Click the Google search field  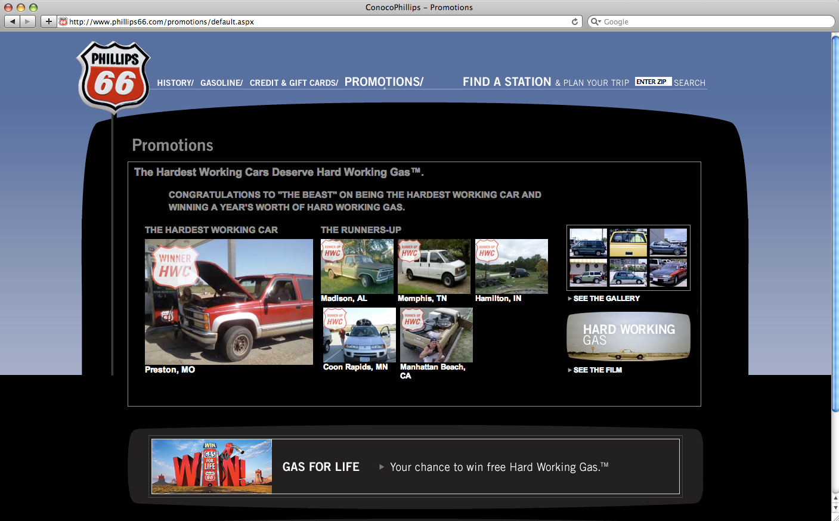pos(711,21)
